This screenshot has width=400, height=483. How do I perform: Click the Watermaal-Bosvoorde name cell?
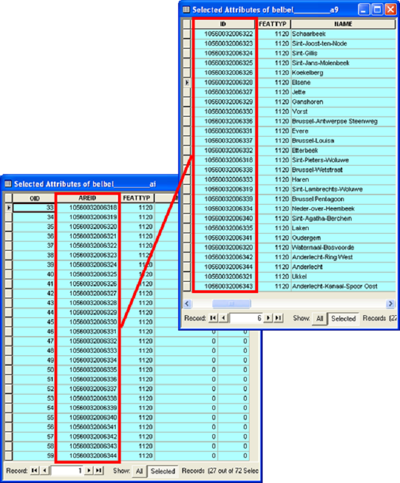click(x=343, y=248)
